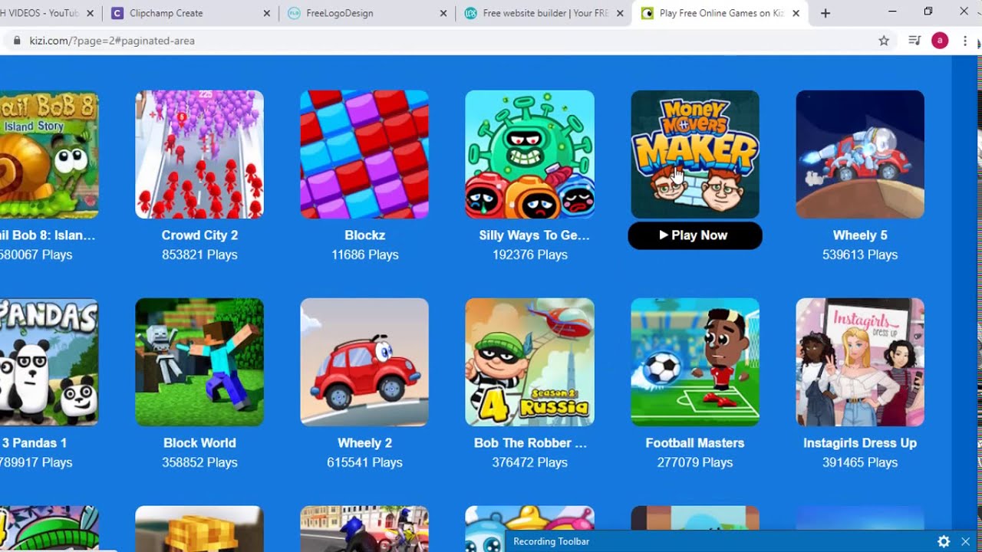This screenshot has height=552, width=982.
Task: Open the 3 Pandas 1 thumbnail
Action: coord(49,362)
